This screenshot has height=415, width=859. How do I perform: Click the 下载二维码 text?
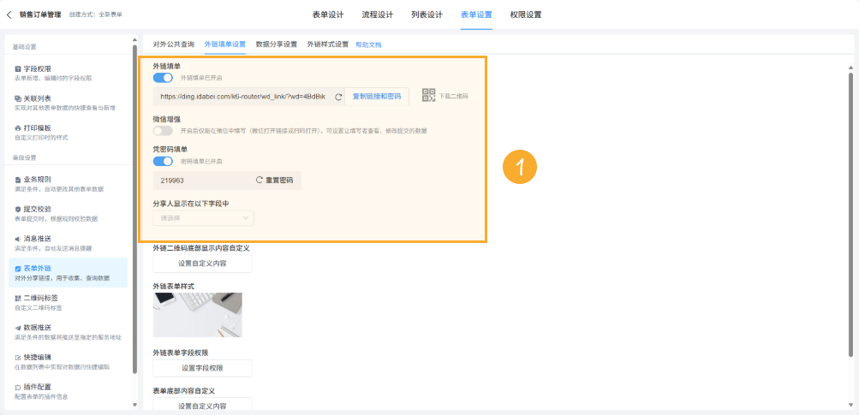454,97
